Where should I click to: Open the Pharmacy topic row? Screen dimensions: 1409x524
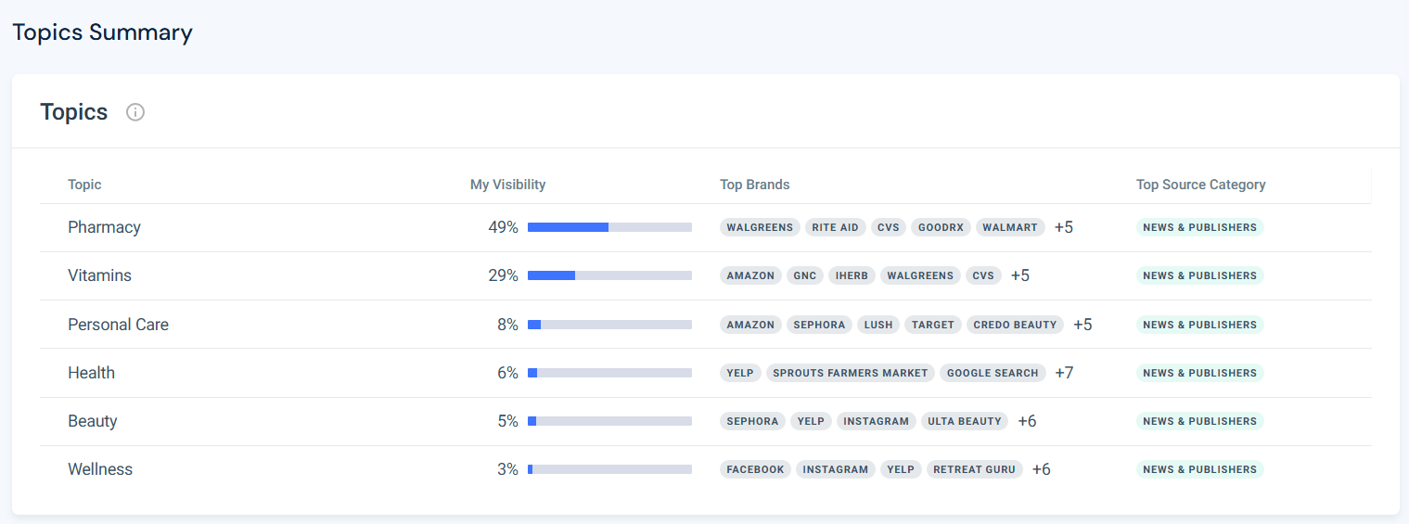click(x=705, y=227)
